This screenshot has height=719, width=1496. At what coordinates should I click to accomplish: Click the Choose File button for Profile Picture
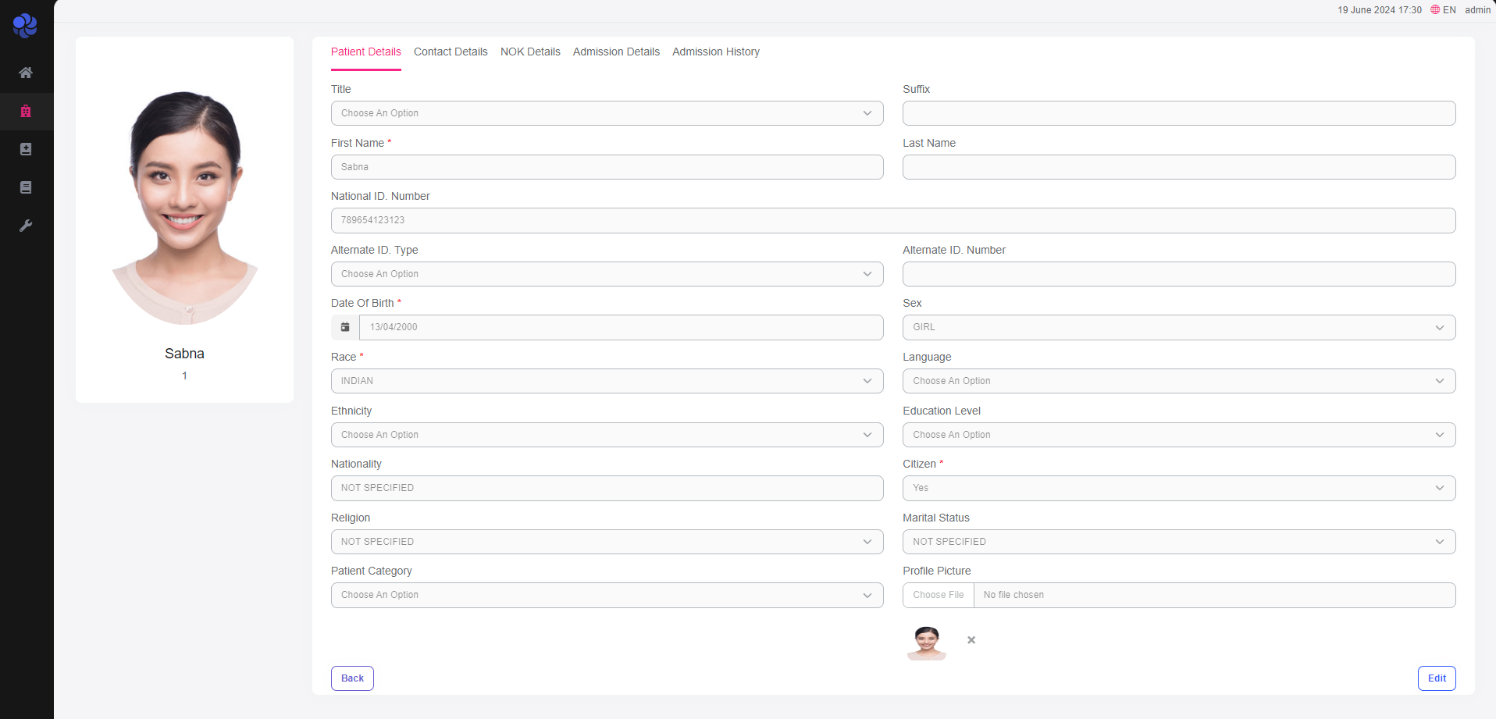click(x=939, y=595)
